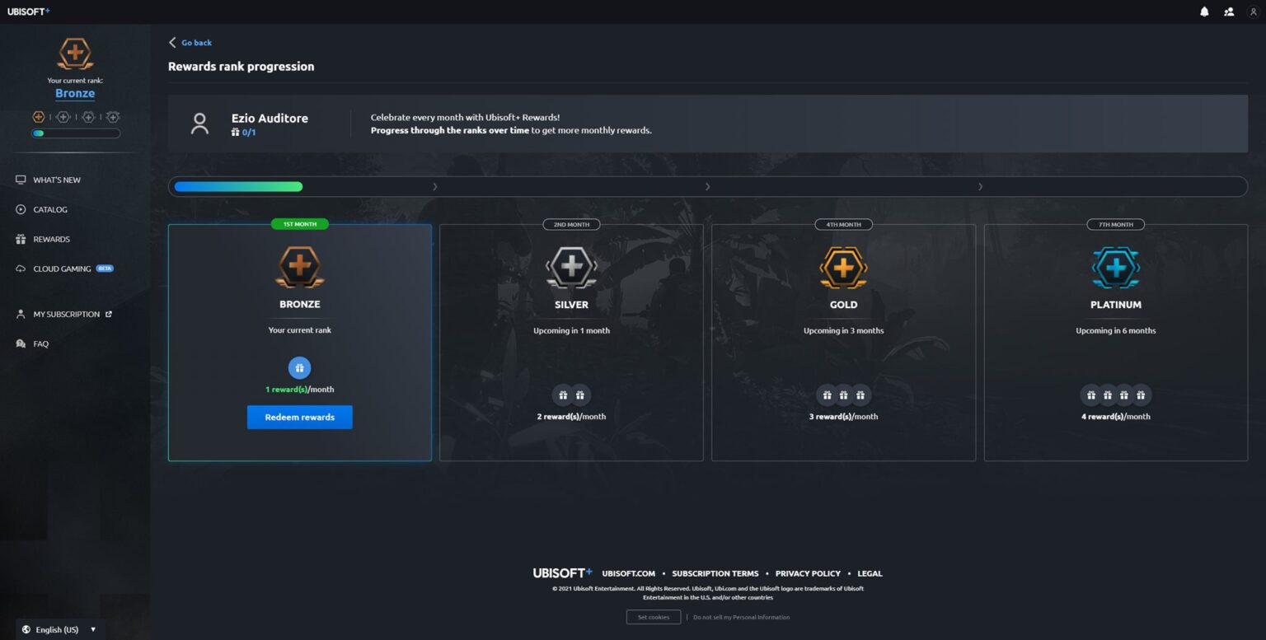Navigate to Cloud Gaming beta section
Viewport: 1266px width, 640px height.
point(62,269)
